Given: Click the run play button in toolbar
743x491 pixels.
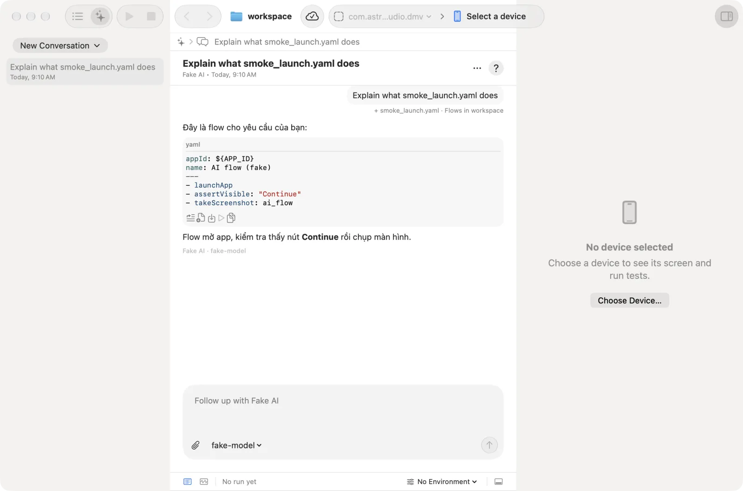Looking at the screenshot, I should point(129,16).
